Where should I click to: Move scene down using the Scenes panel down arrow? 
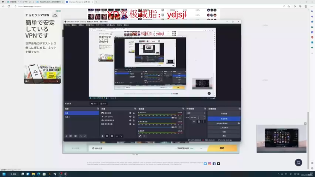coord(85,136)
